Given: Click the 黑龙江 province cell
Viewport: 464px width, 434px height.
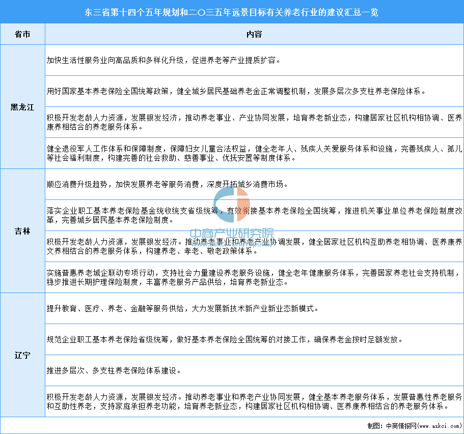Looking at the screenshot, I should (x=22, y=107).
